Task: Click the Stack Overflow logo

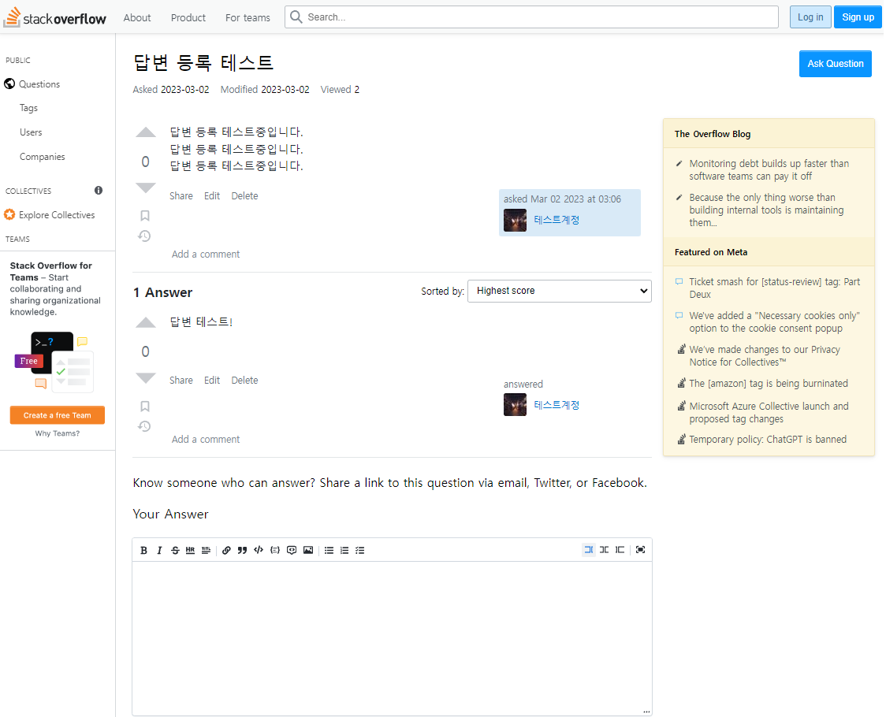Action: pos(55,17)
